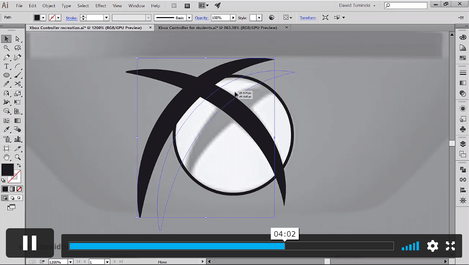The width and height of the screenshot is (469, 265).
Task: Enter fullscreen video mode
Action: (450, 246)
